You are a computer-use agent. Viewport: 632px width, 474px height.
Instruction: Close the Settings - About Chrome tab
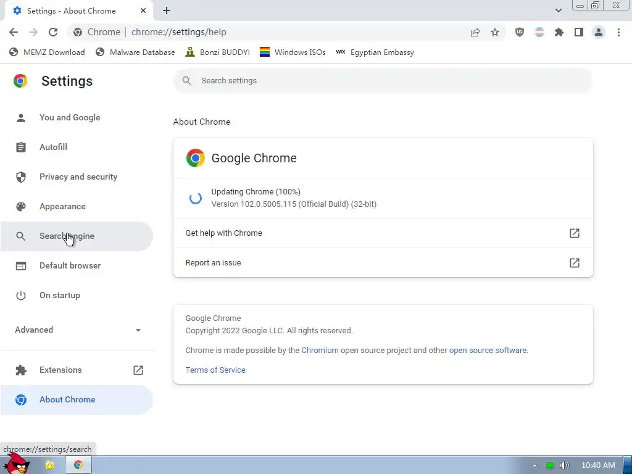click(x=143, y=11)
